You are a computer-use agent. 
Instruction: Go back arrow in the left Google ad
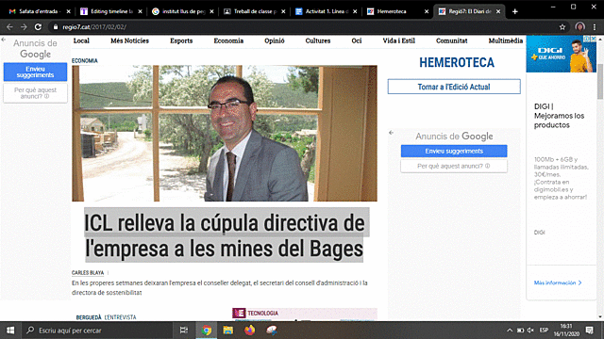click(x=4, y=40)
